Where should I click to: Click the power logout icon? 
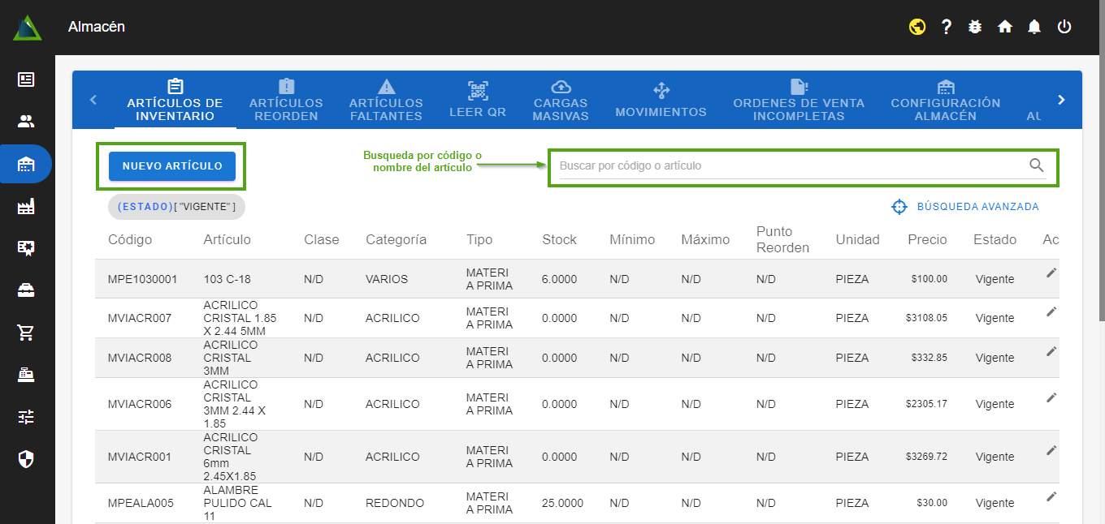pos(1064,27)
